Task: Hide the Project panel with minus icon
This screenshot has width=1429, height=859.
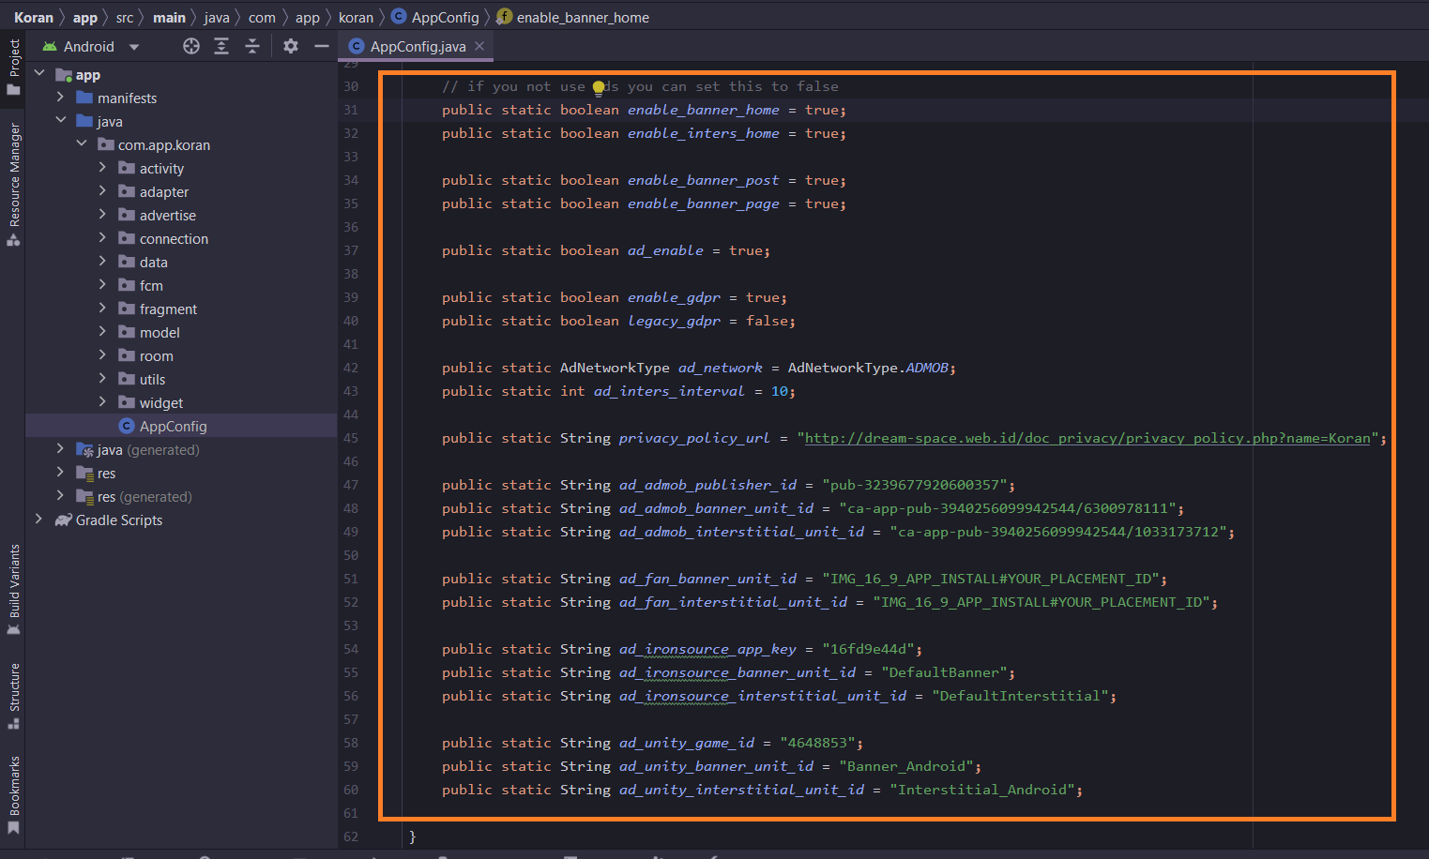Action: (322, 46)
